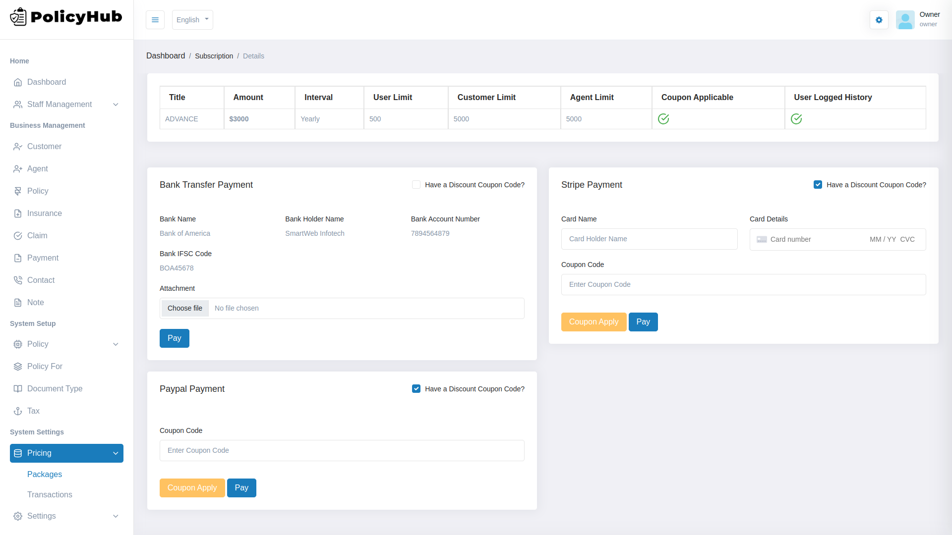Click the Coupon Applicable green checkmark

click(664, 119)
